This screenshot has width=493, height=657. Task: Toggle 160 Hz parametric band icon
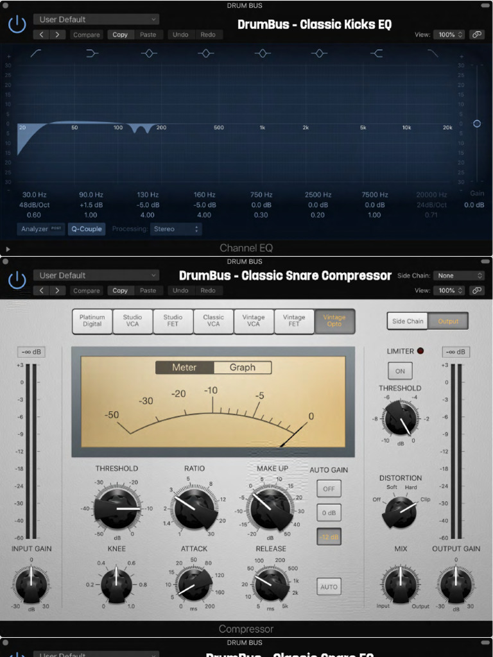click(x=205, y=53)
